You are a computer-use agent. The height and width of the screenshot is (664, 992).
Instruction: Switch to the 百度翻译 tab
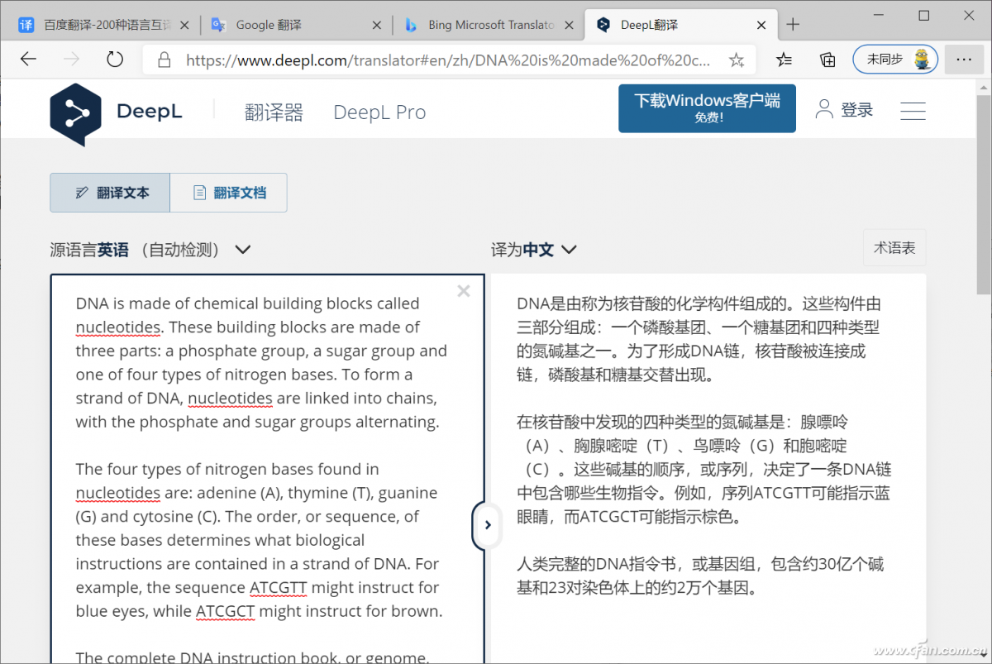[102, 25]
